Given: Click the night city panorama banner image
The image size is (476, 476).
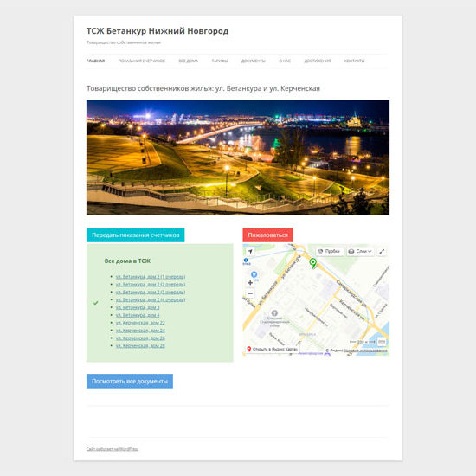Looking at the screenshot, I should click(238, 157).
